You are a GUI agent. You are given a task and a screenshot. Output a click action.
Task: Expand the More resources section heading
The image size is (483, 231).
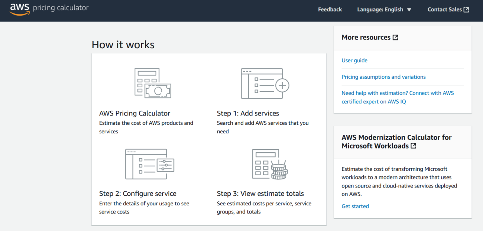[x=366, y=37]
